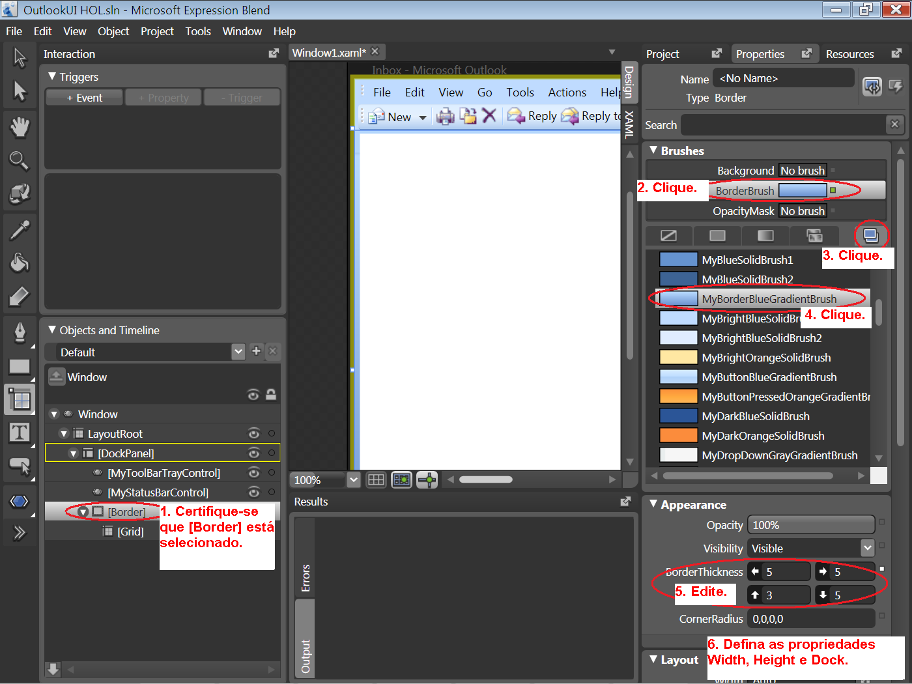This screenshot has width=912, height=684.
Task: Toggle show snap grid icon
Action: pyautogui.click(x=377, y=480)
